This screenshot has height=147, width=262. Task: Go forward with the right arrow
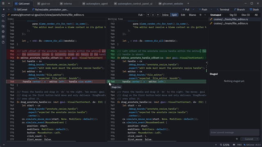pyautogui.click(x=9, y=9)
